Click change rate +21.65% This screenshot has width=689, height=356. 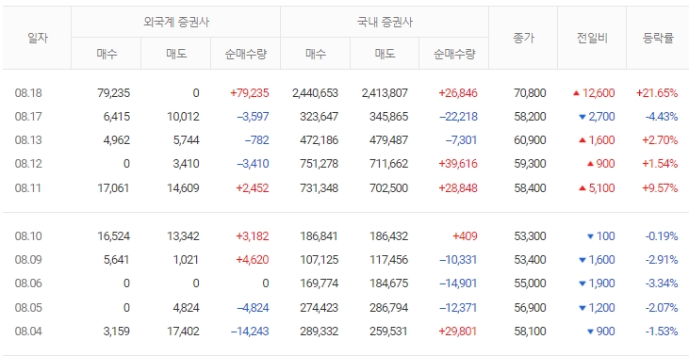point(657,93)
